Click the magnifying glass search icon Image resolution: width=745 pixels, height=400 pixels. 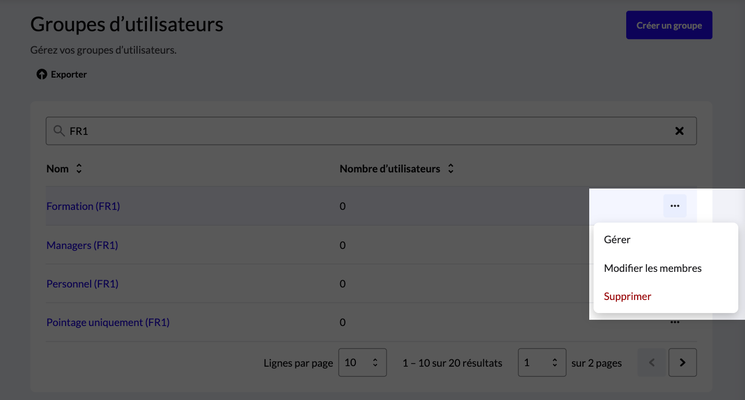tap(59, 131)
